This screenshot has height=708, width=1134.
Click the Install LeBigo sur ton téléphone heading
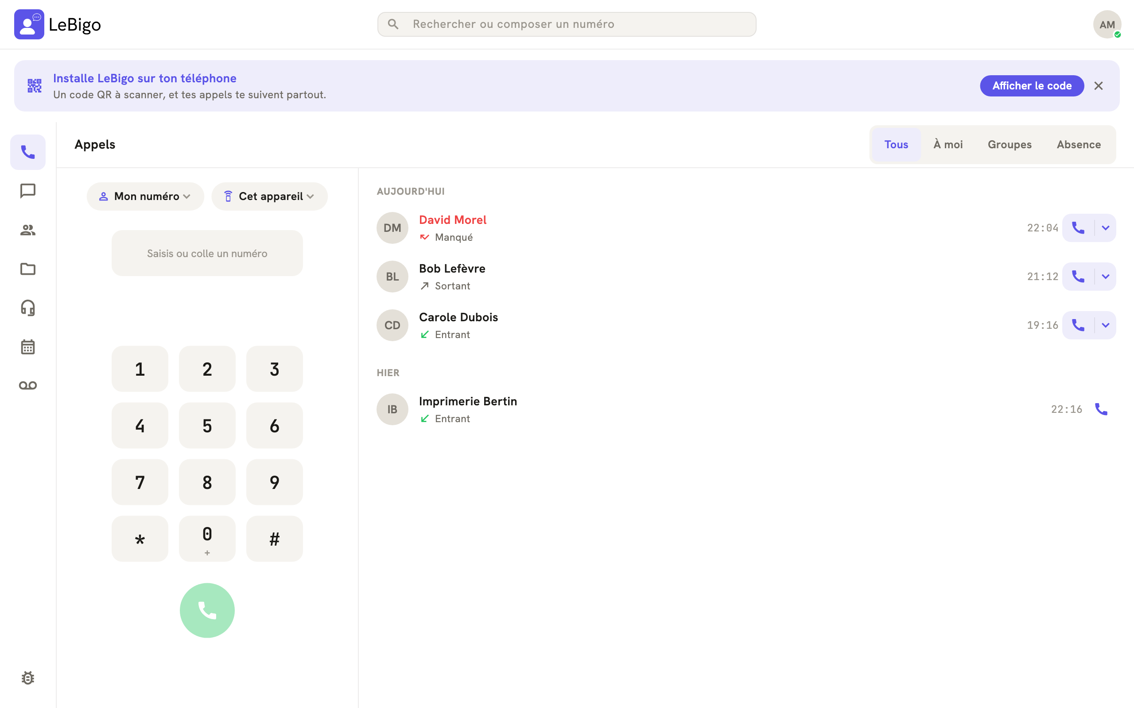tap(144, 78)
